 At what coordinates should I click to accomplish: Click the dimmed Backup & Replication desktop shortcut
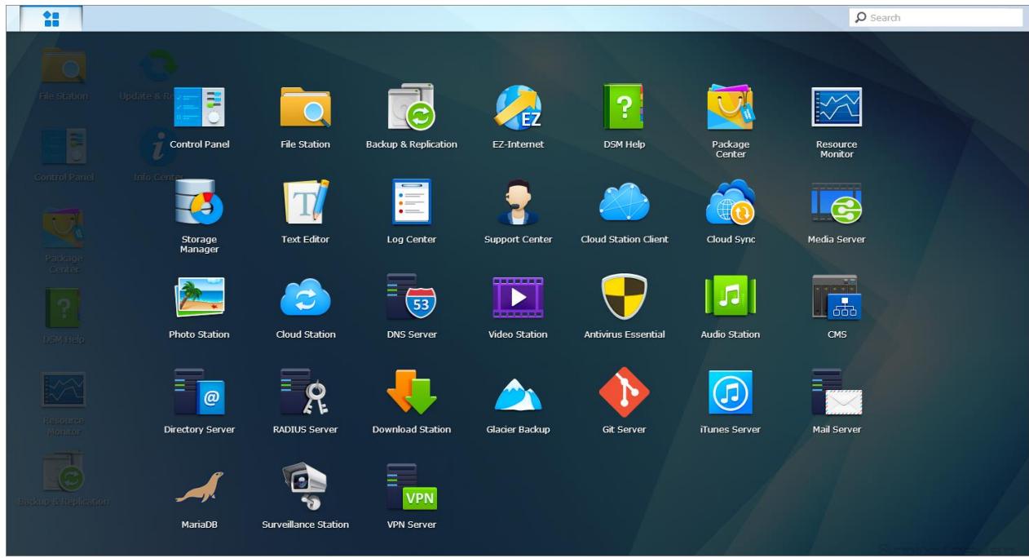click(x=64, y=480)
